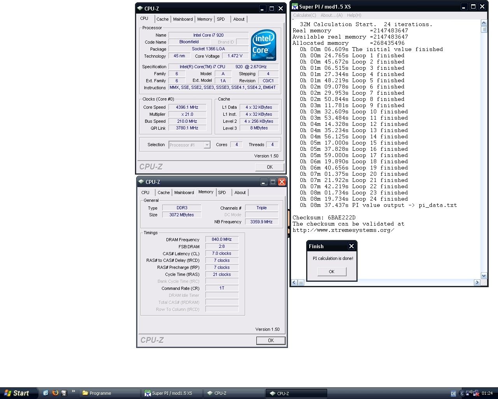
Task: Open Mainboard tab in memory CPU-Z window
Action: click(184, 192)
